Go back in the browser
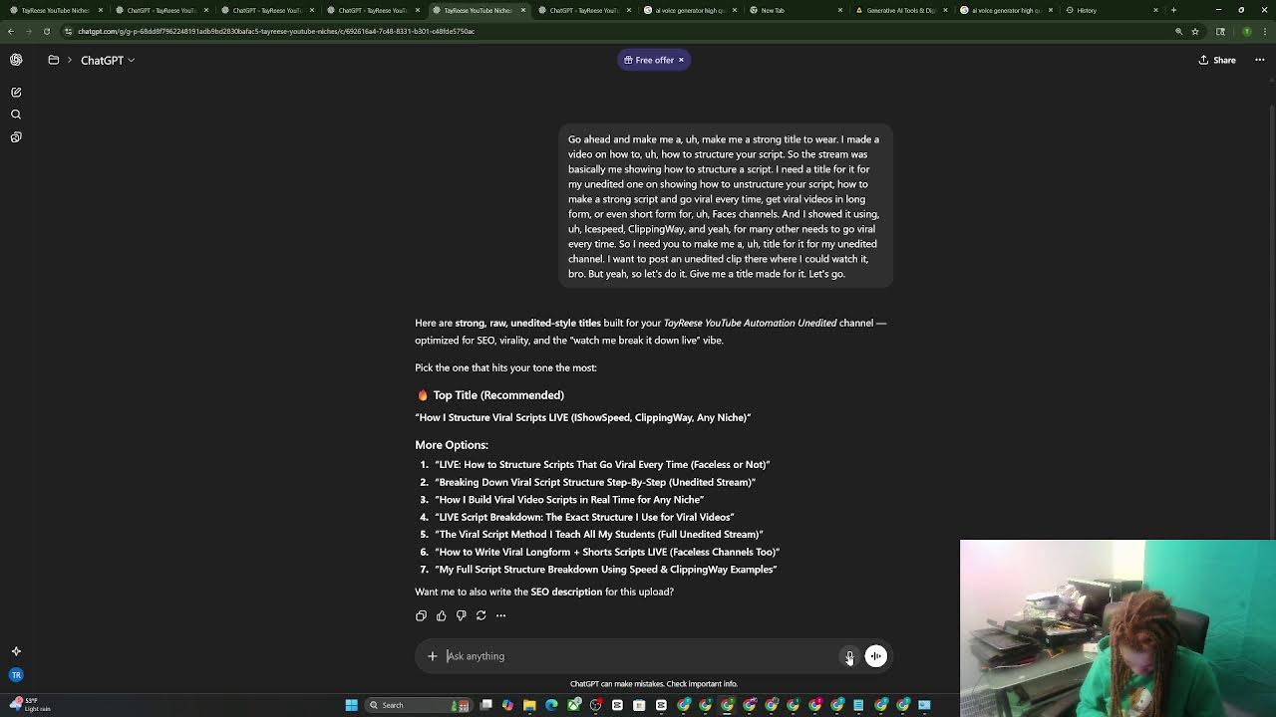 tap(11, 31)
